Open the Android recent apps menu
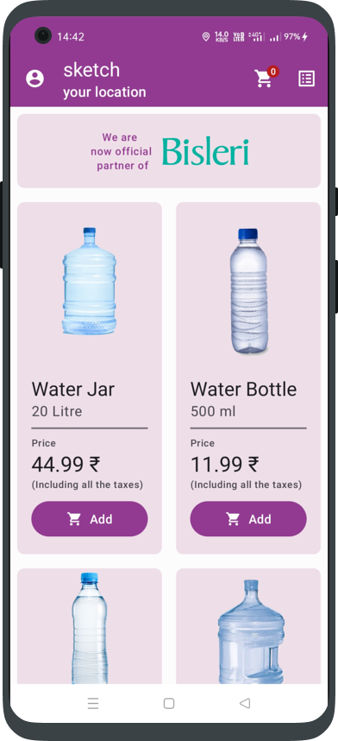This screenshot has height=741, width=338. point(93,703)
